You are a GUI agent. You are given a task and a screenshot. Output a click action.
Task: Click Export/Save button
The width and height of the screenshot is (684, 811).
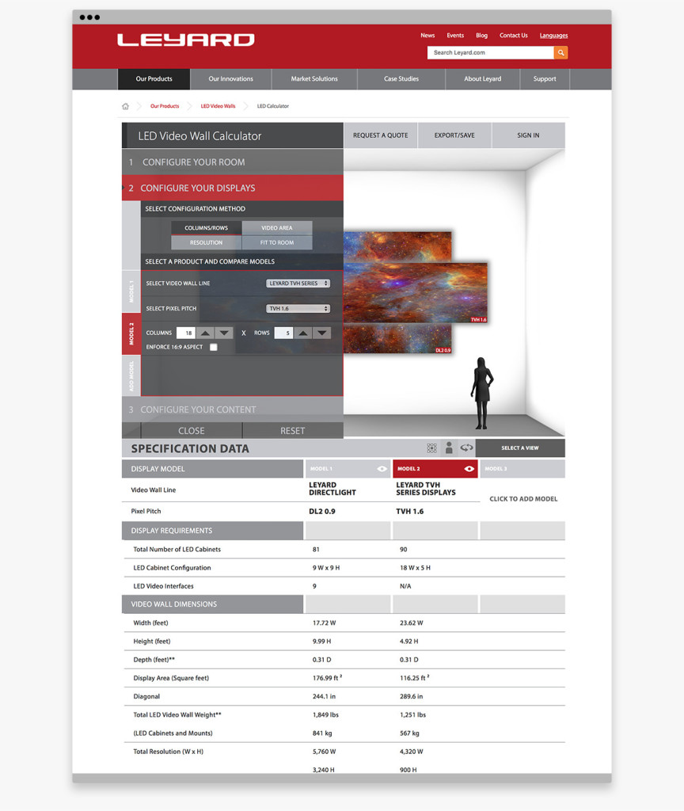tap(454, 135)
